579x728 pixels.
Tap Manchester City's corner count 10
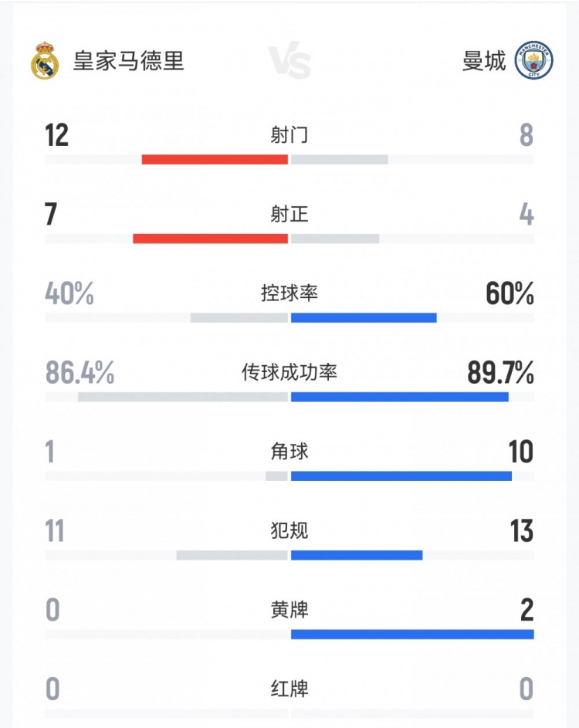point(520,452)
